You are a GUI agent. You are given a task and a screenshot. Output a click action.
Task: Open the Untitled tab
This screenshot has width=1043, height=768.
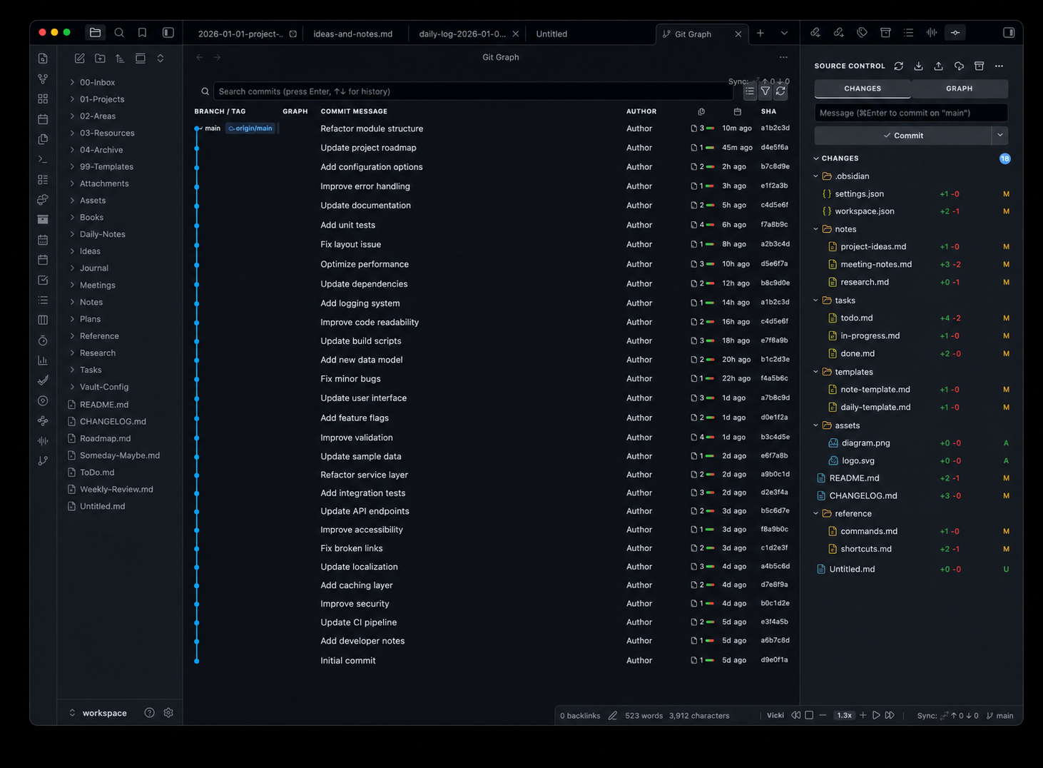pyautogui.click(x=551, y=34)
